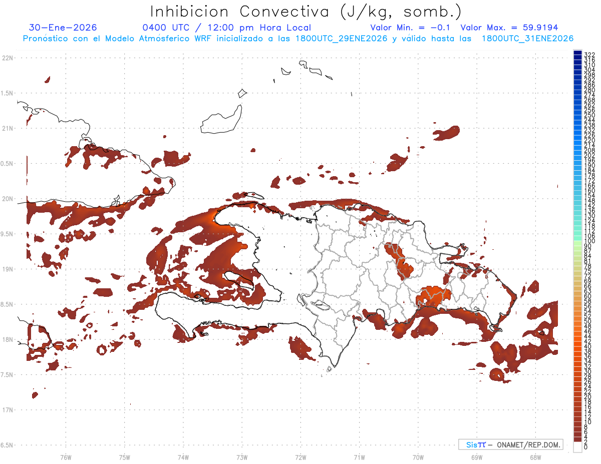This screenshot has height=464, width=601.
Task: Click the '8.5N' latitude label
Action: point(8,304)
